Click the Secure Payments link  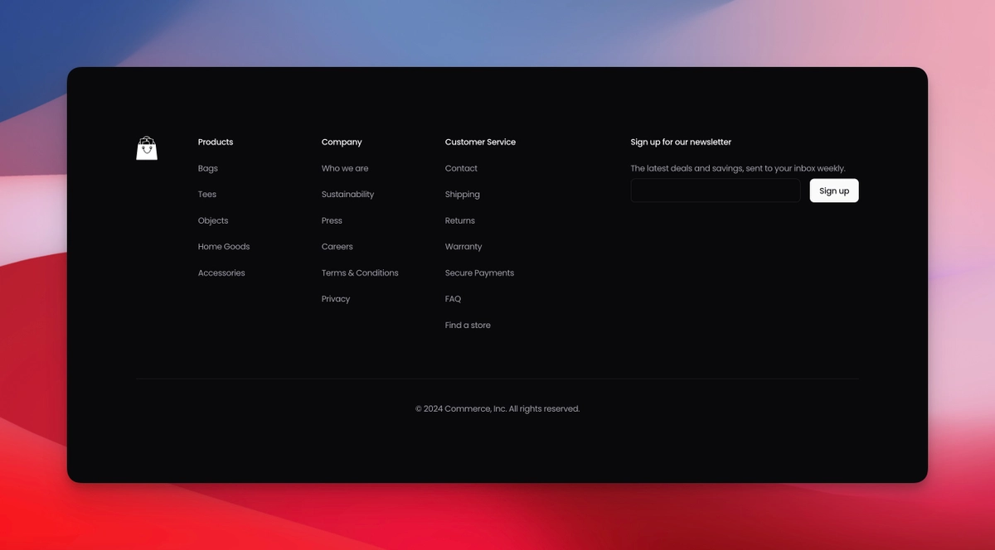pos(479,273)
